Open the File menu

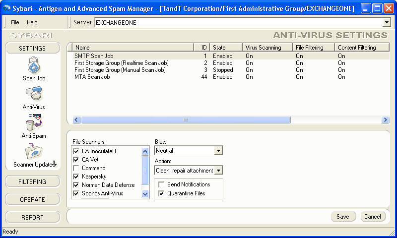click(15, 22)
